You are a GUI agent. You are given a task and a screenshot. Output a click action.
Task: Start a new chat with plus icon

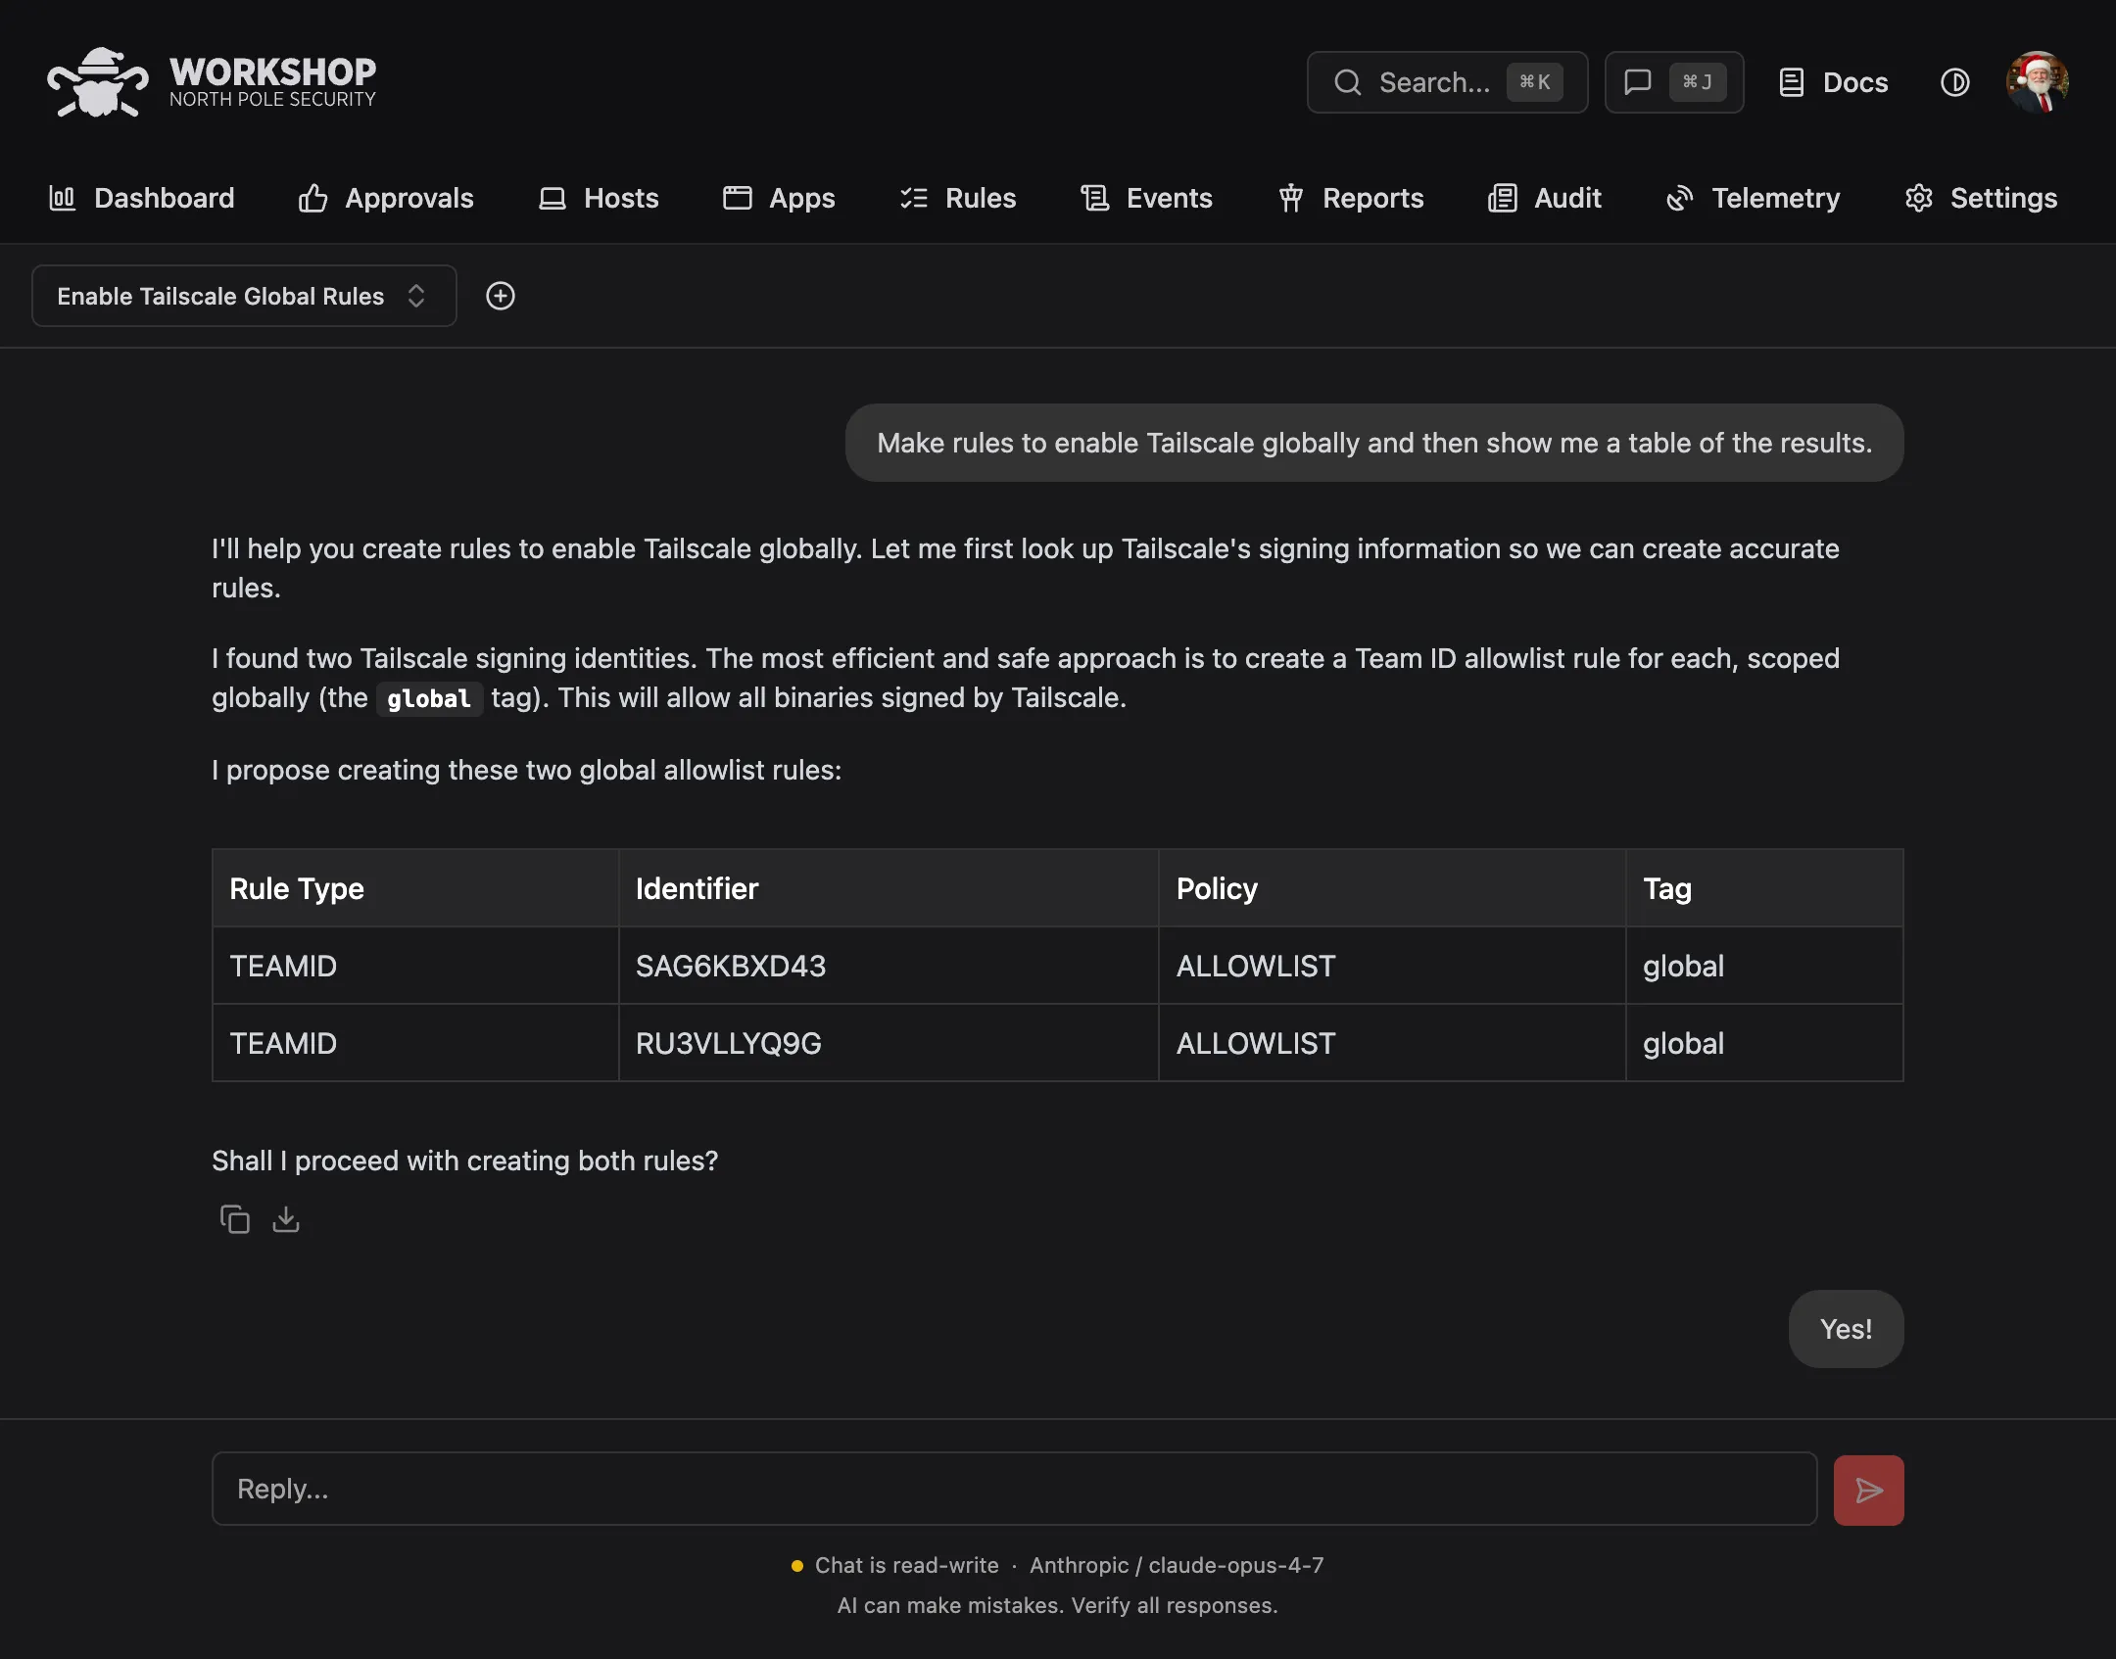(501, 296)
